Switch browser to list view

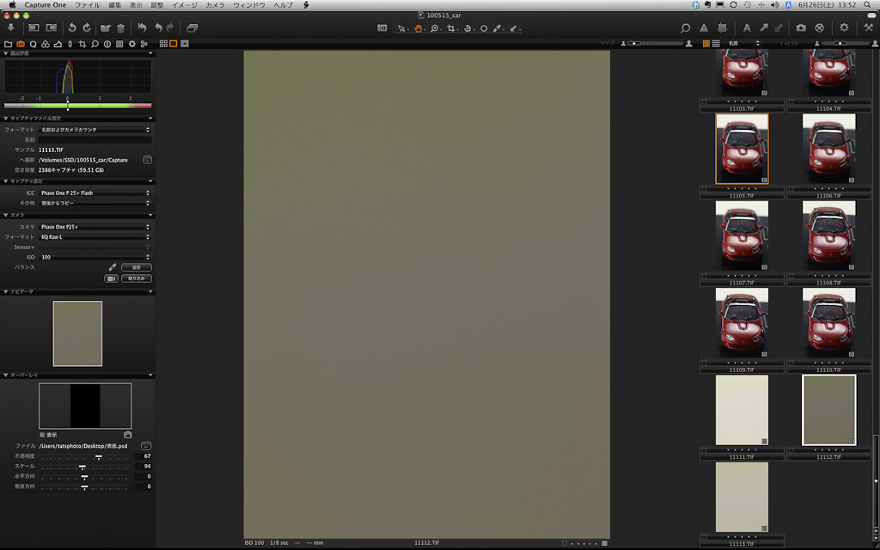[716, 43]
